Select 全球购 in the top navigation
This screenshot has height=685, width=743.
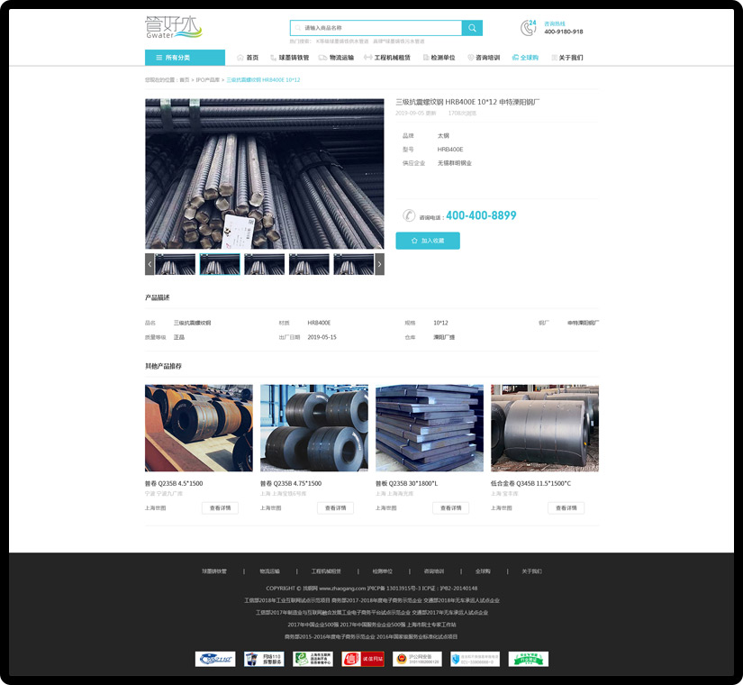coord(525,58)
